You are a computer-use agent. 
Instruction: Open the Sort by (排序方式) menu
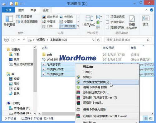[89, 21]
